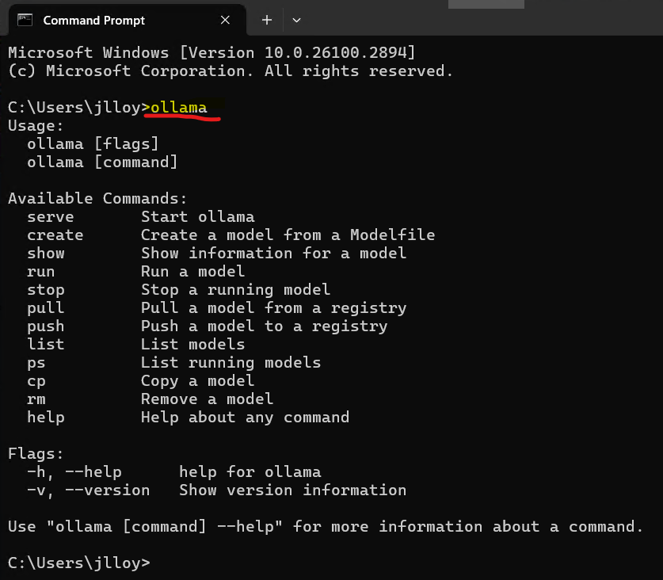Viewport: 663px width, 580px height.
Task: Click the 'Flags:' heading
Action: click(36, 454)
